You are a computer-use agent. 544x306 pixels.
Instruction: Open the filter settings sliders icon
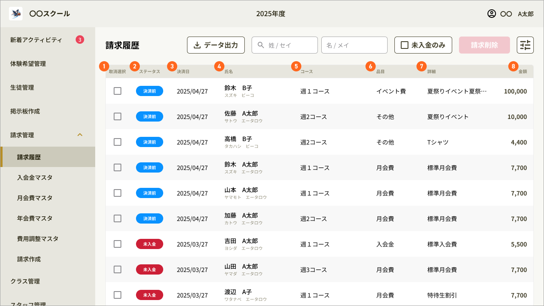(x=525, y=45)
